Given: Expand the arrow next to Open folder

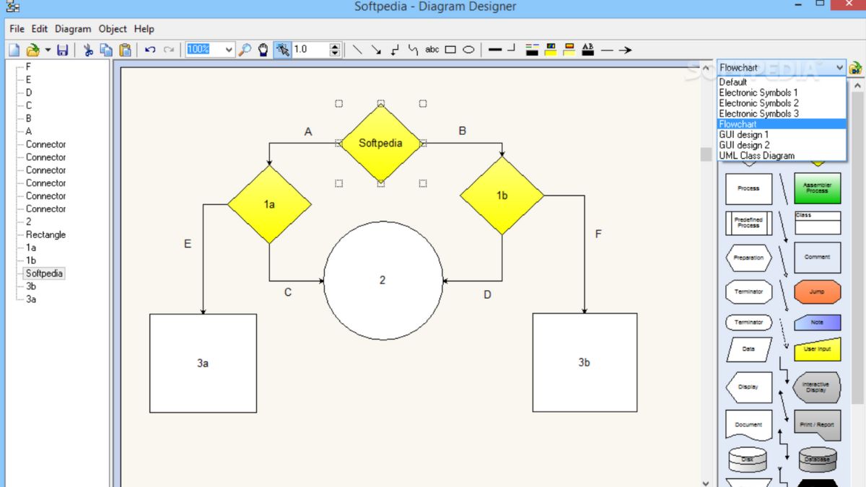Looking at the screenshot, I should 48,50.
